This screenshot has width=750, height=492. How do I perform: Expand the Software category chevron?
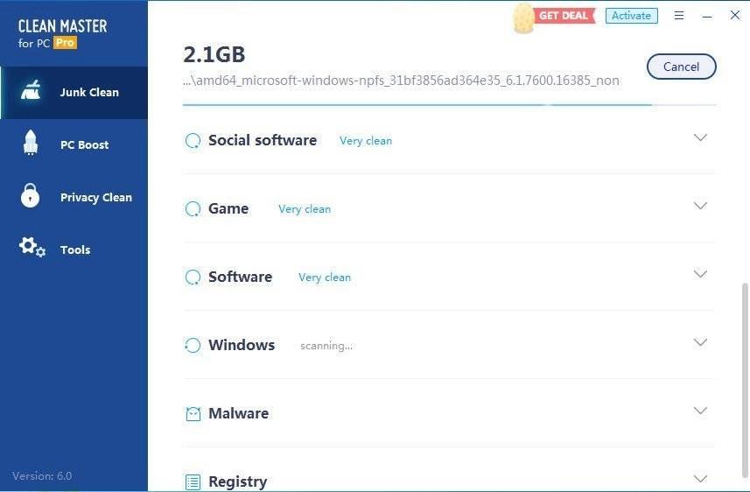click(700, 274)
